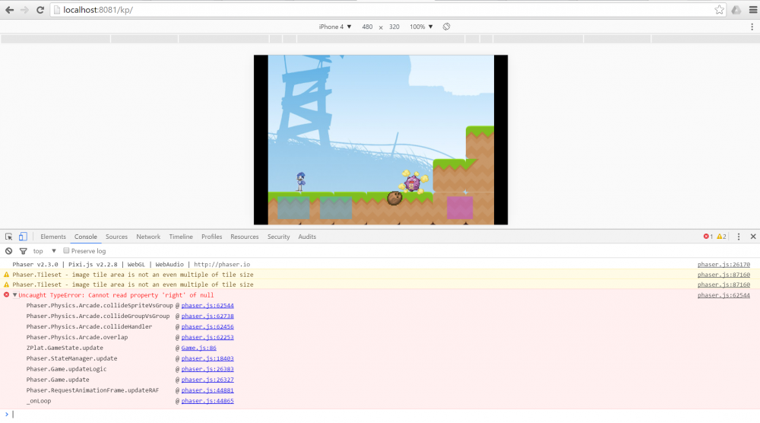Select Phaser.Physics.Arcade.overlap stack frame text
760x423 pixels.
coord(77,337)
